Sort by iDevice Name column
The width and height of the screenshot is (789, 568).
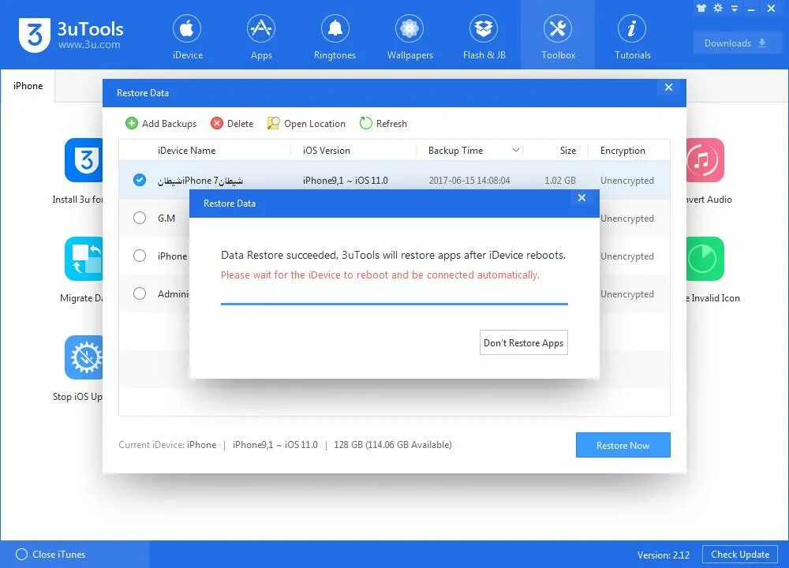pos(186,151)
